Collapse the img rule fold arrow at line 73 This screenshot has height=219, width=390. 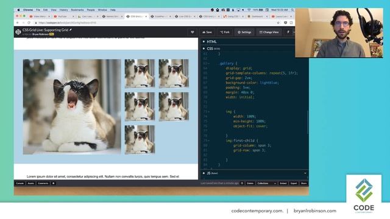coord(208,112)
